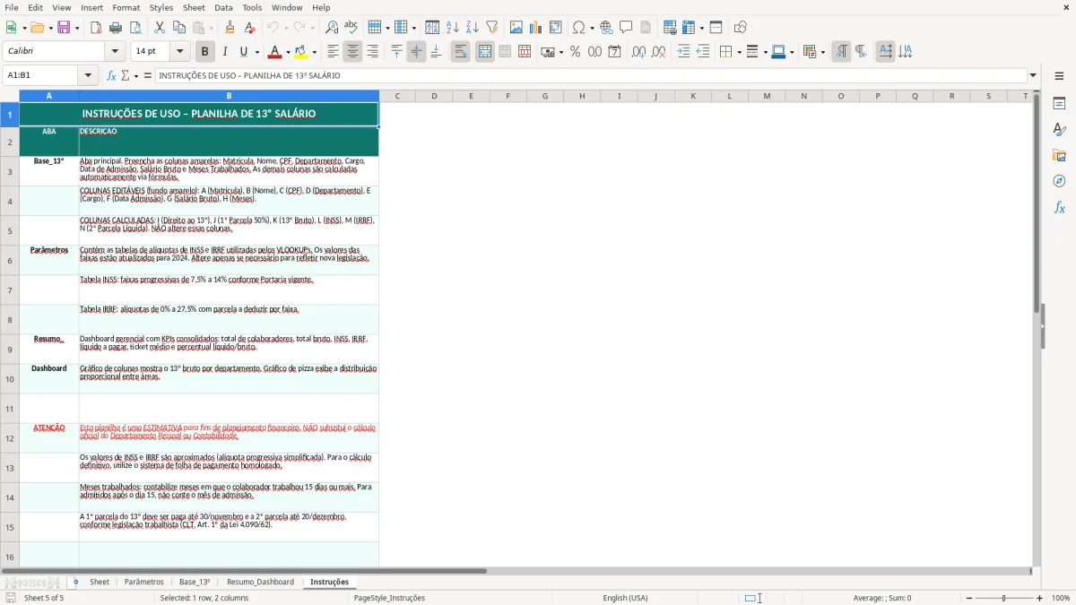Open the Data menu
Image resolution: width=1076 pixels, height=605 pixels.
223,7
